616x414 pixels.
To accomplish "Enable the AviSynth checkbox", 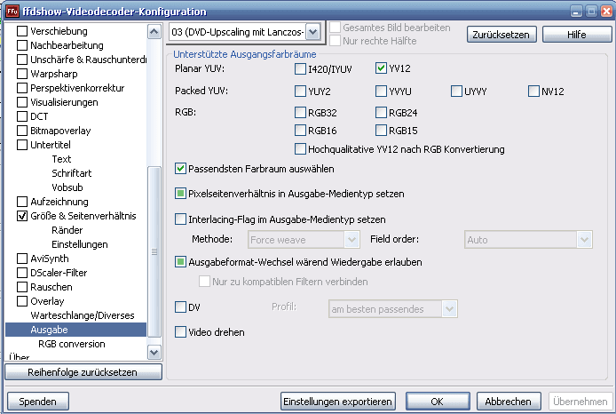I will [x=22, y=259].
